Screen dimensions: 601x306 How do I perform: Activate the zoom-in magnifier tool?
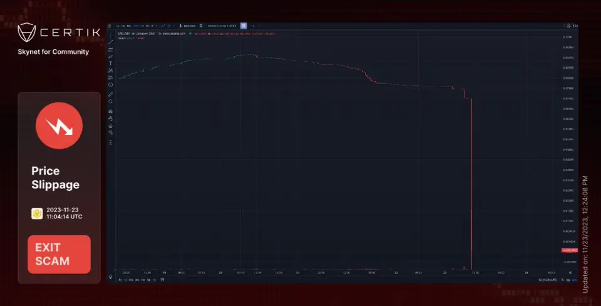coord(110,101)
